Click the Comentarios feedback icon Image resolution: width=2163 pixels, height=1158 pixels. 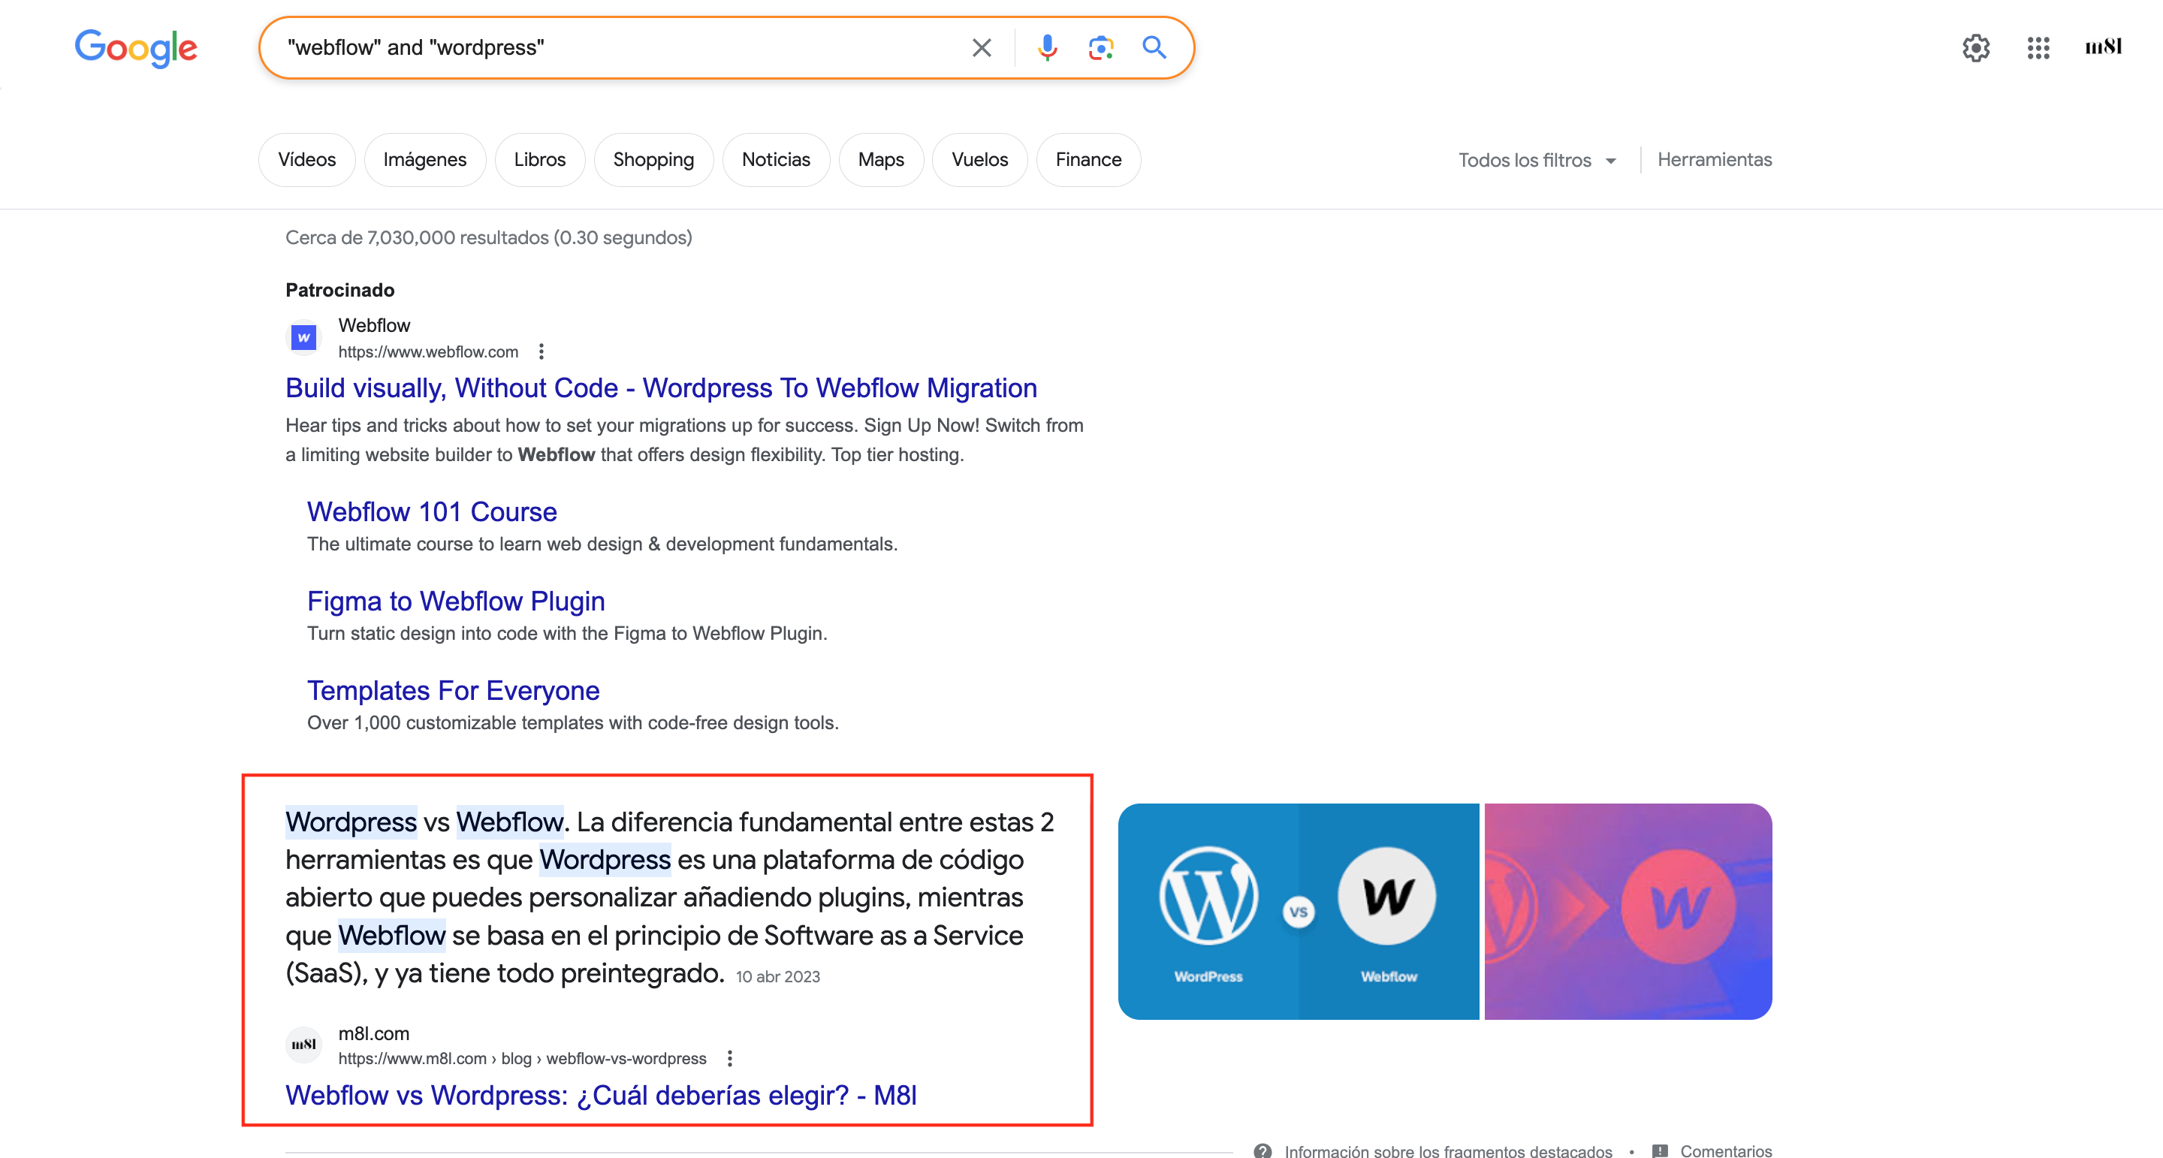click(x=1660, y=1151)
